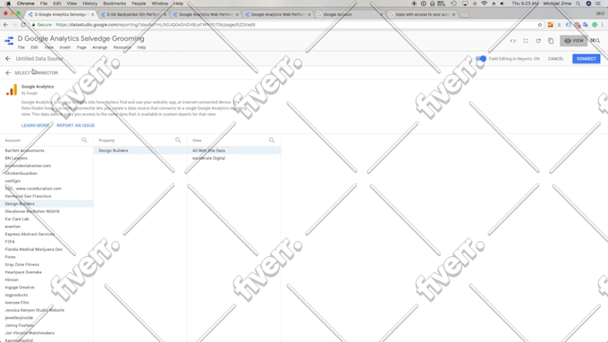Click the CANCEL button
The width and height of the screenshot is (608, 342).
tap(555, 59)
